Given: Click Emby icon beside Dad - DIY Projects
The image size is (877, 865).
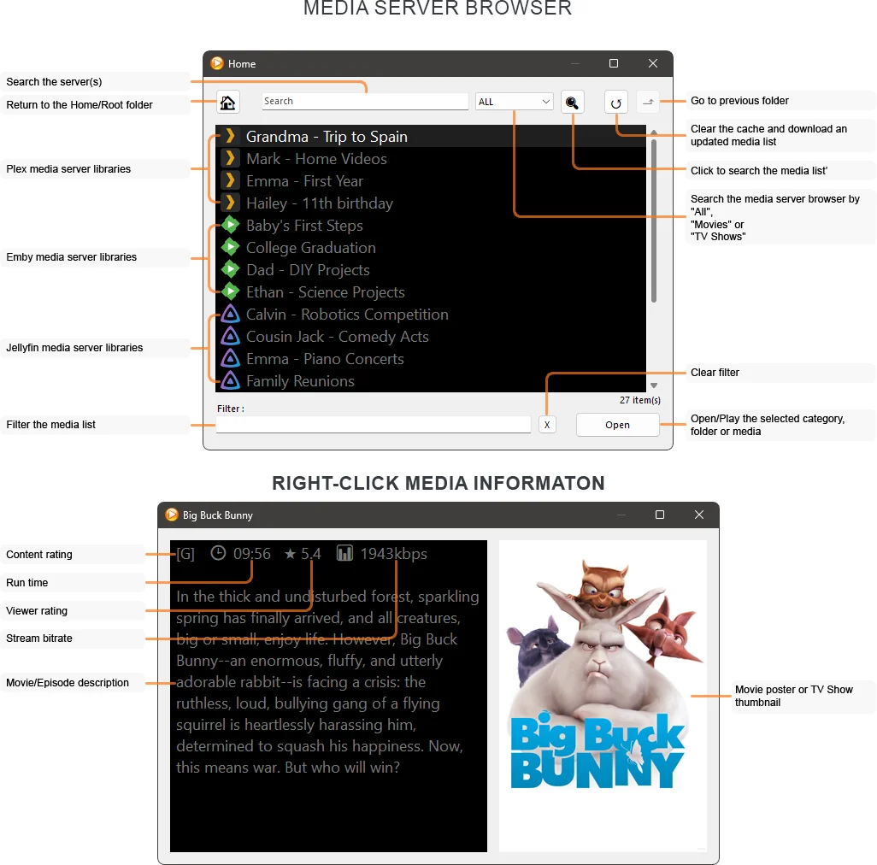Looking at the screenshot, I should 230,269.
